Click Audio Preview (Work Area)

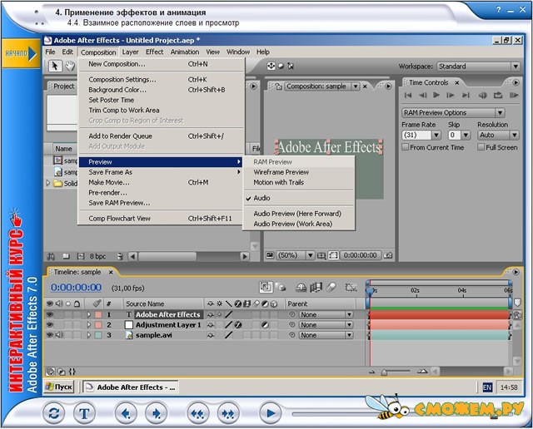coord(298,224)
